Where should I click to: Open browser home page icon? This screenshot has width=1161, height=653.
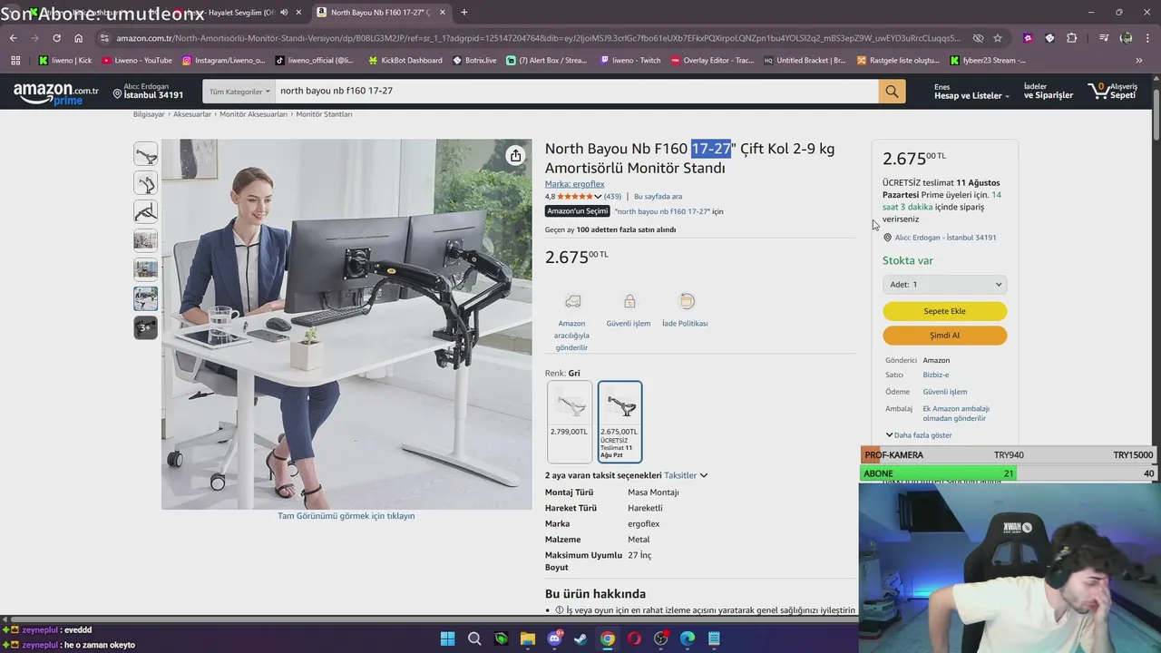click(79, 38)
